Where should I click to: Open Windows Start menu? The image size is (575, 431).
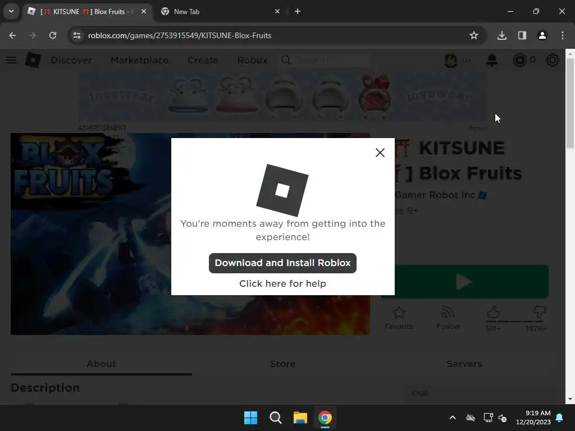(x=251, y=418)
